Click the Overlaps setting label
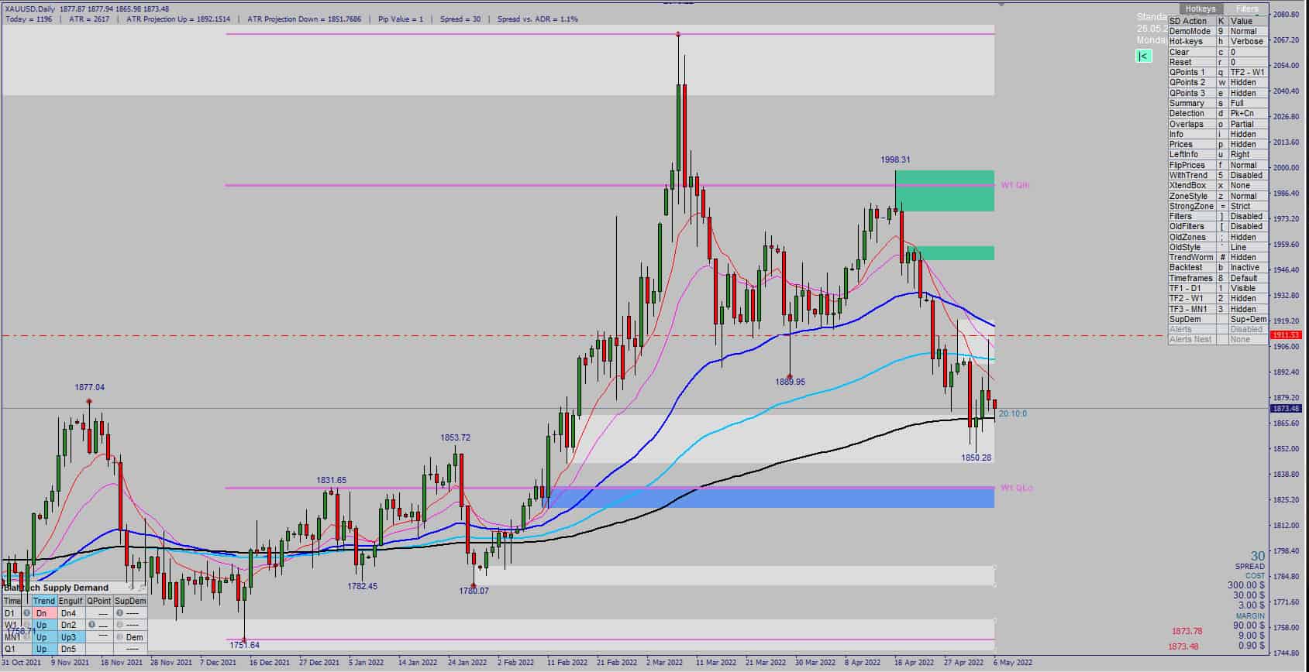The height and width of the screenshot is (672, 1309). [1187, 124]
